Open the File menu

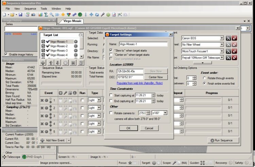point(7,9)
